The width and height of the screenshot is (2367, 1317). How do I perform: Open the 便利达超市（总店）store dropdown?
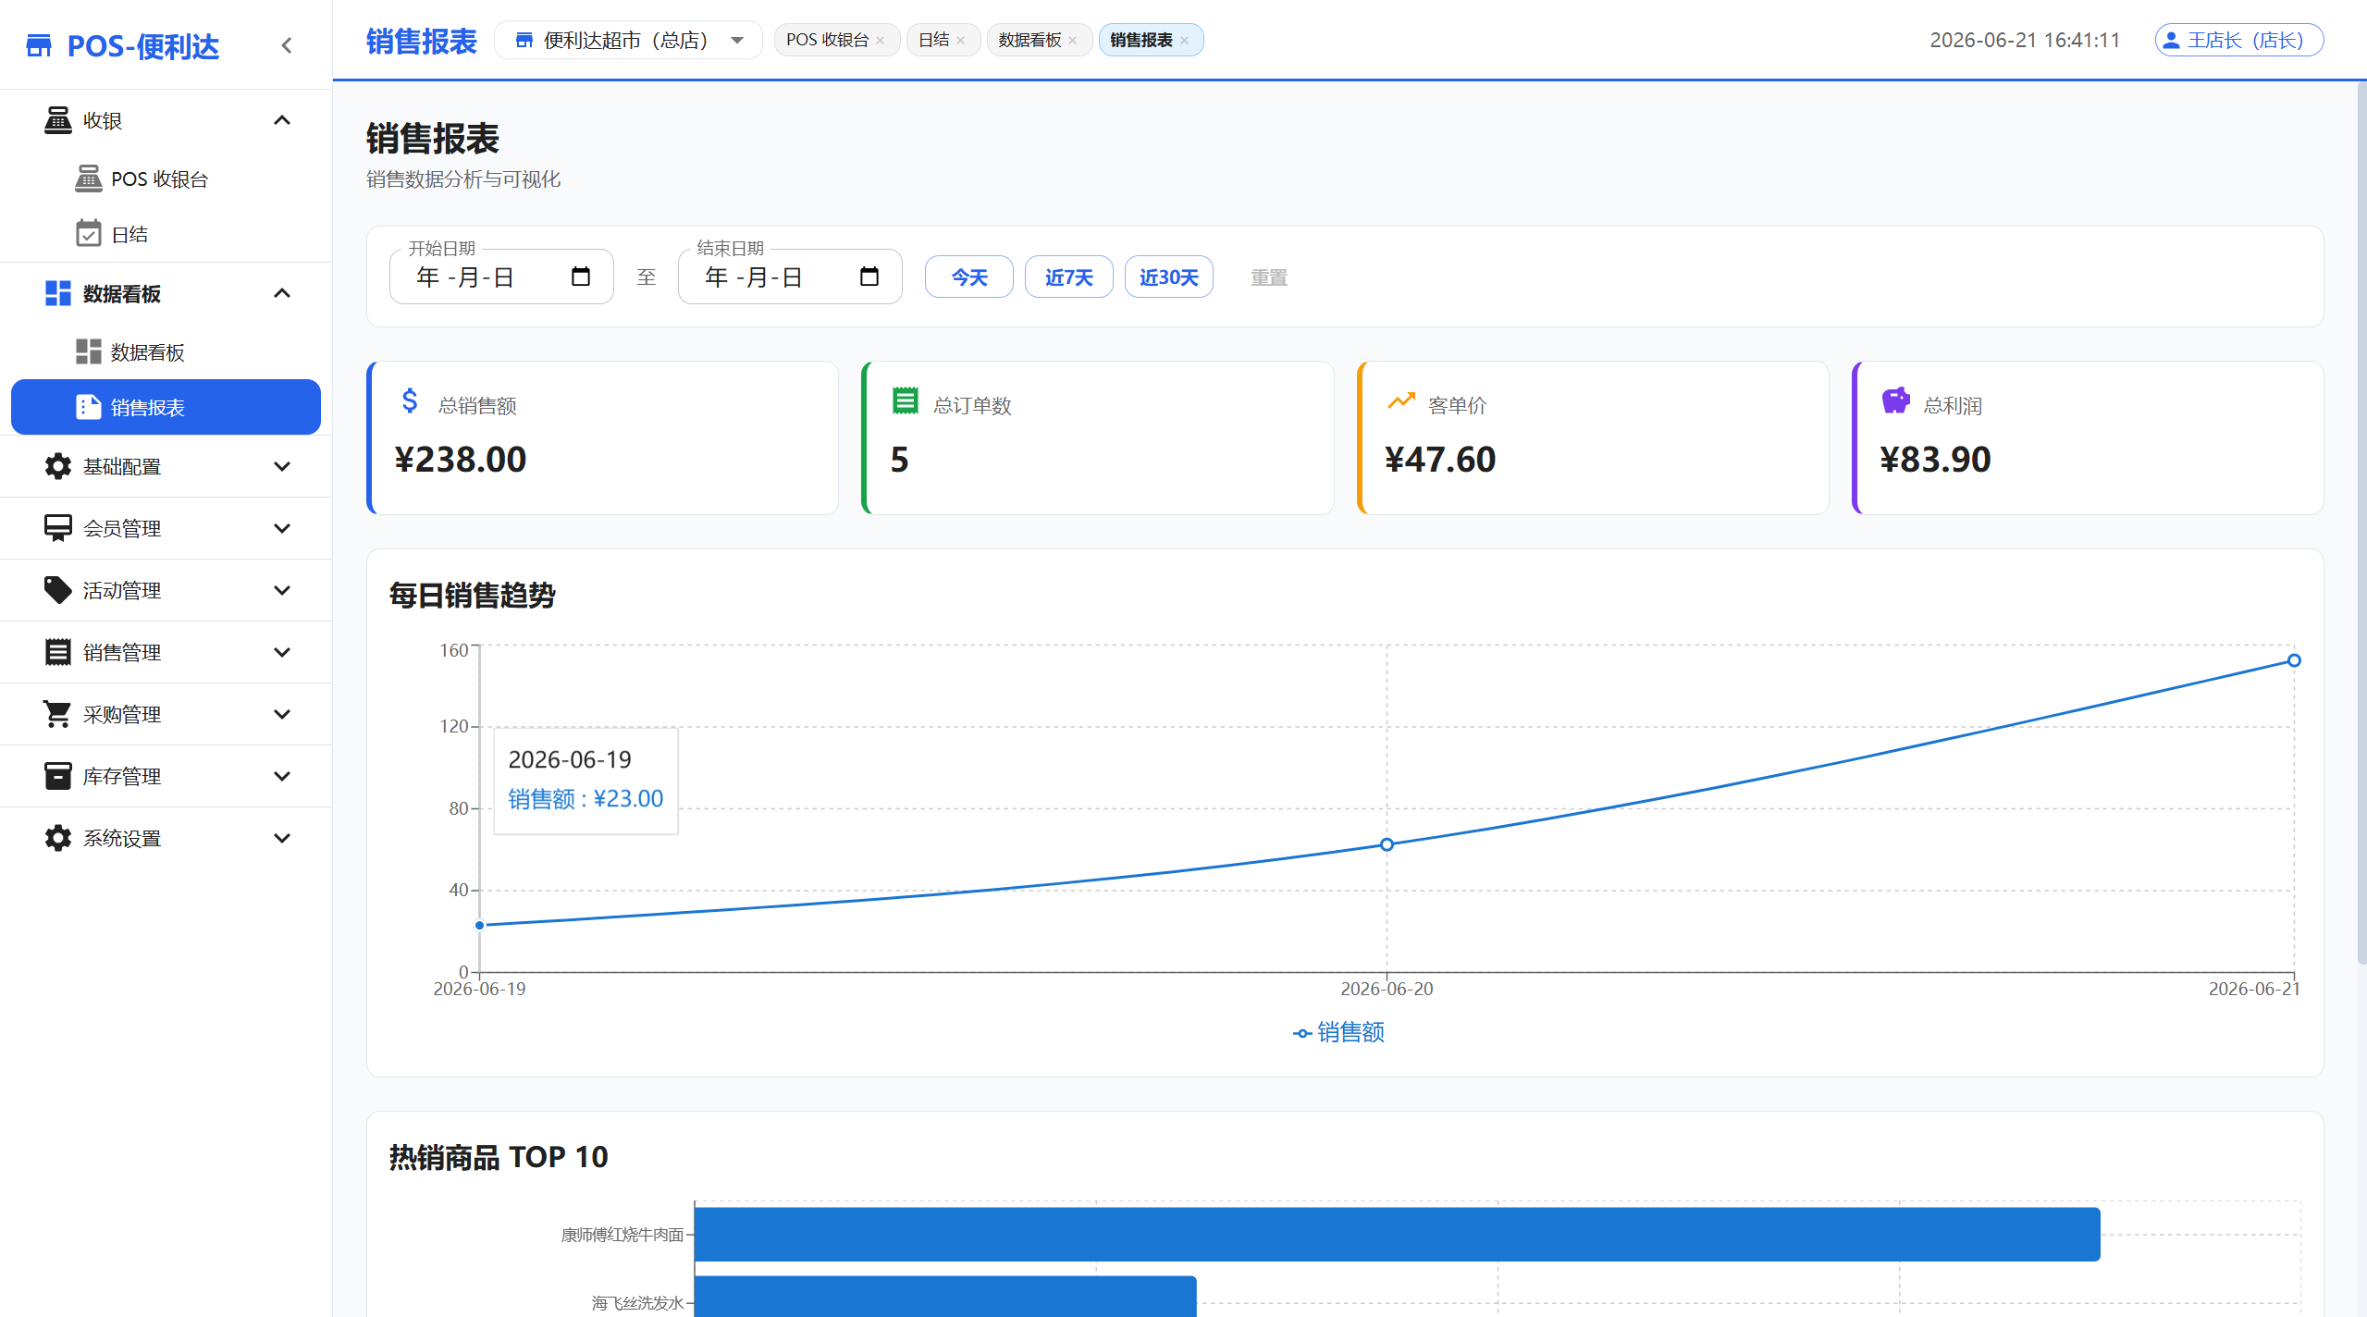(628, 40)
